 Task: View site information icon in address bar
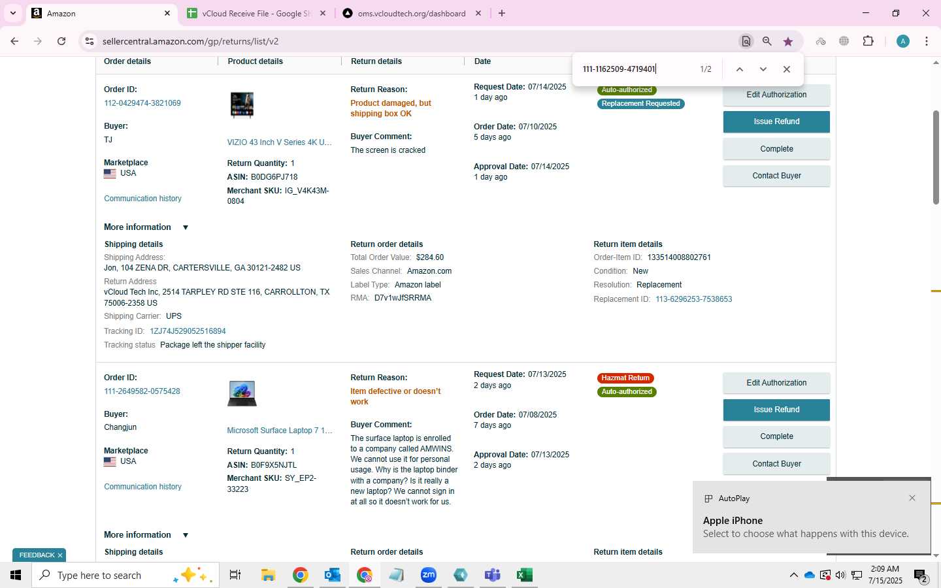tap(90, 41)
